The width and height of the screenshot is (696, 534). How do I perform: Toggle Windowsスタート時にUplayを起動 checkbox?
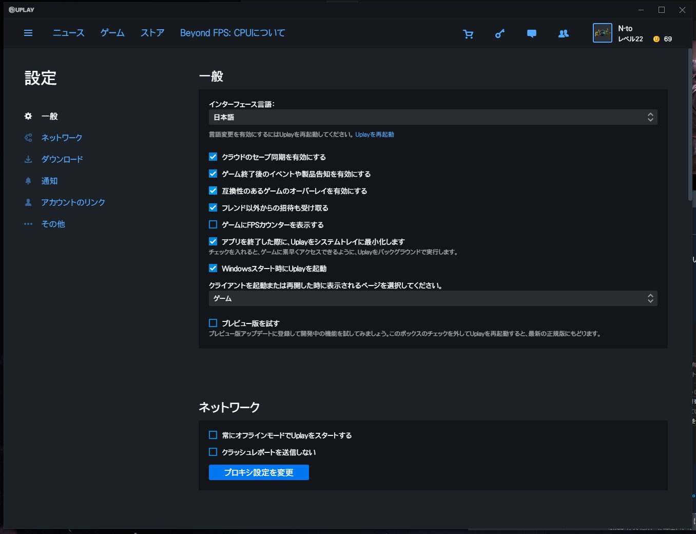(x=213, y=268)
